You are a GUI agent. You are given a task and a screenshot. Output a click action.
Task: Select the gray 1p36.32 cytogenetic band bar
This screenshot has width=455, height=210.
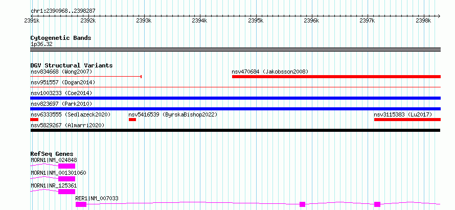236,50
